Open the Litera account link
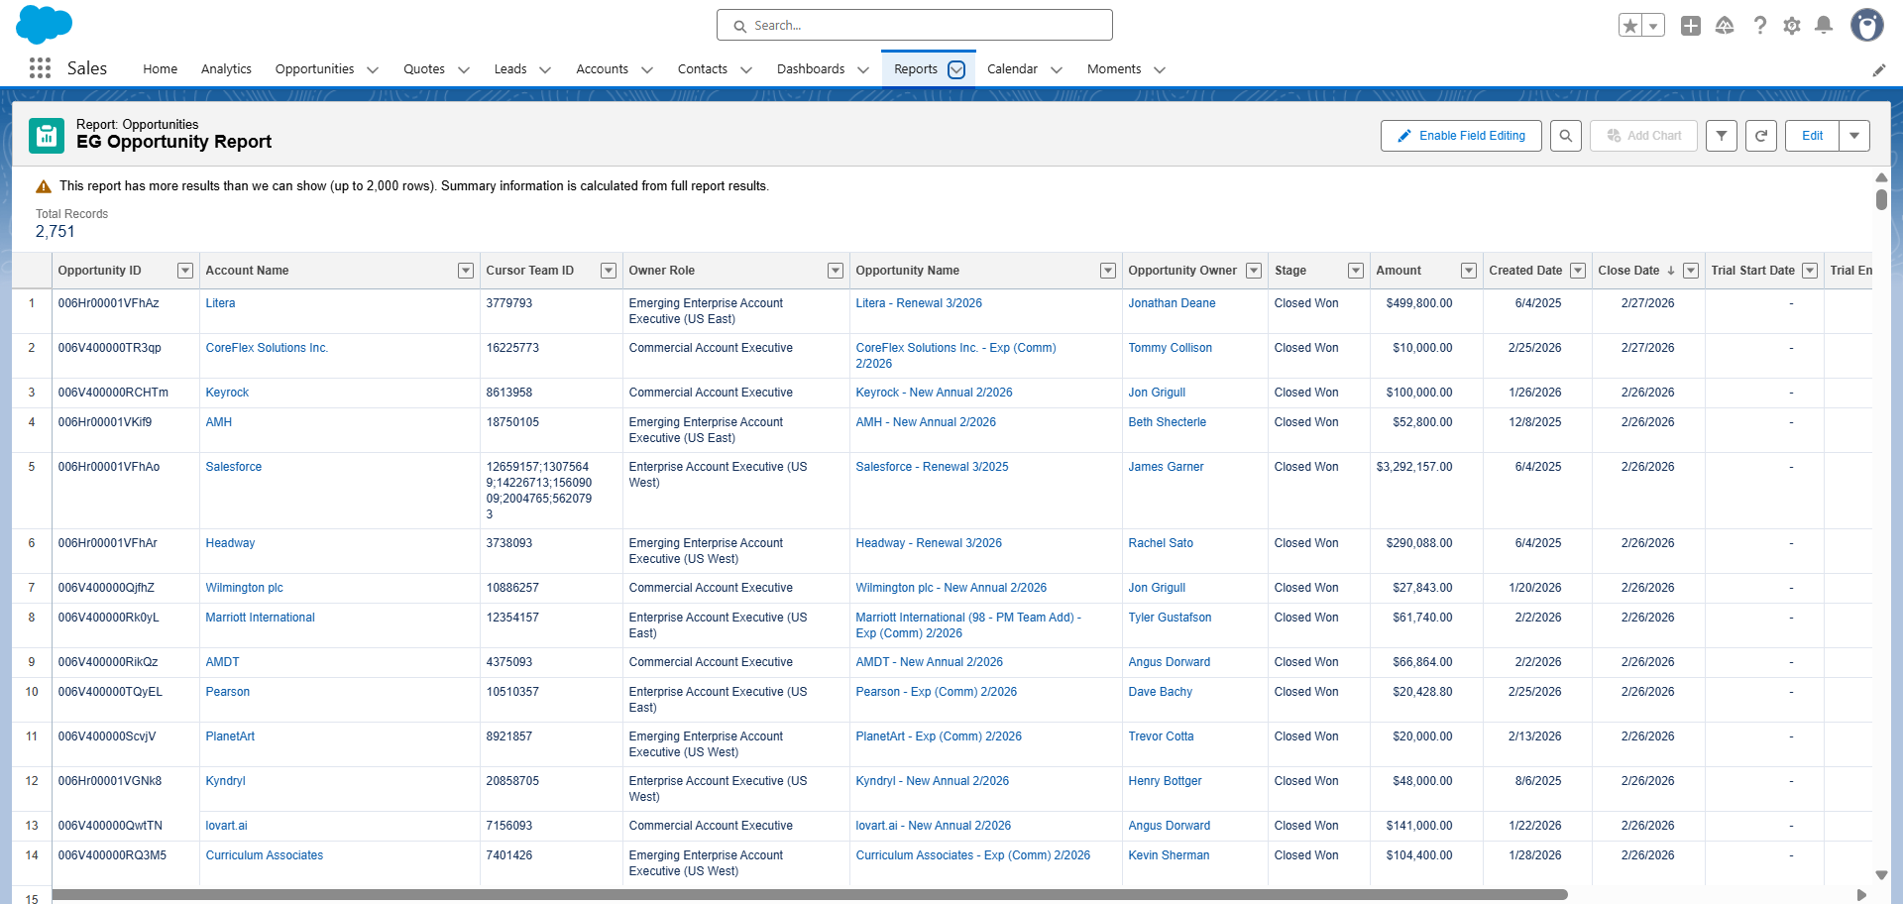 [220, 303]
